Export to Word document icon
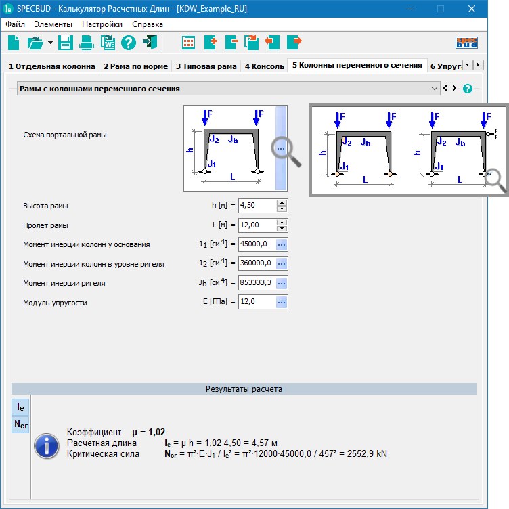 (108, 43)
